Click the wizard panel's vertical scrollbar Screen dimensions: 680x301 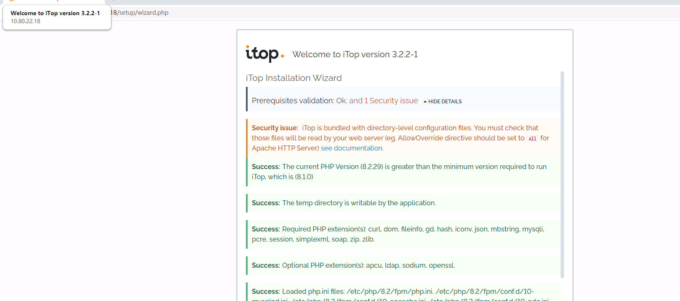(562, 175)
